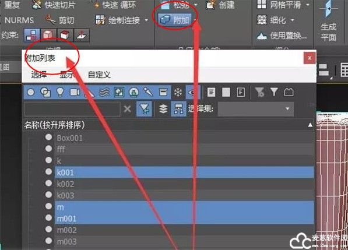Click the display layers stack icon
The width and height of the screenshot is (348, 250).
pos(163,109)
